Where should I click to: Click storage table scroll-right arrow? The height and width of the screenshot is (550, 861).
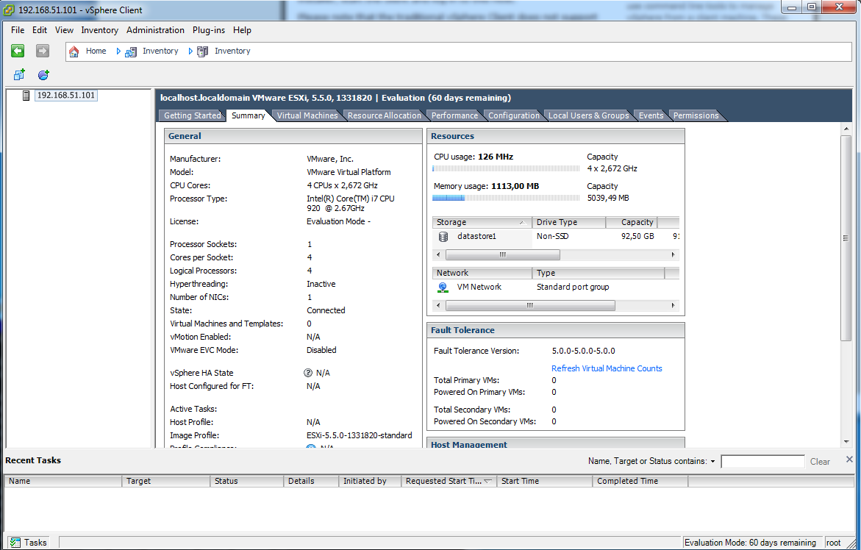tap(674, 254)
